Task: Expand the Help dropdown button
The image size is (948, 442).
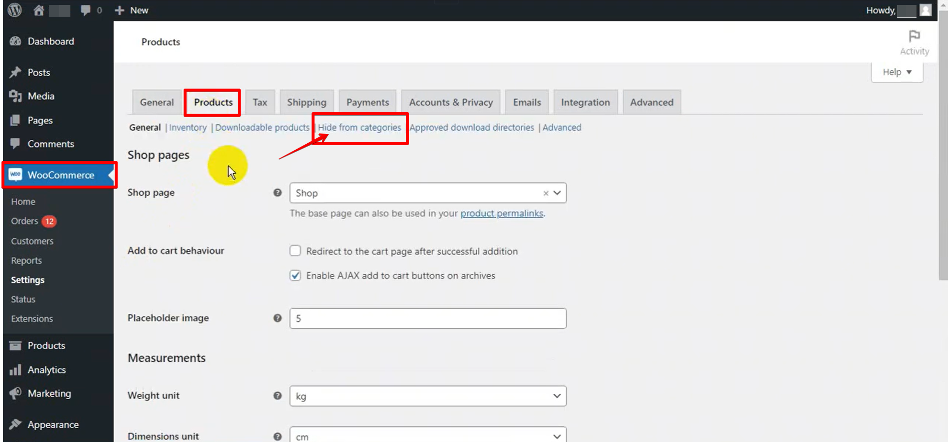Action: [897, 72]
